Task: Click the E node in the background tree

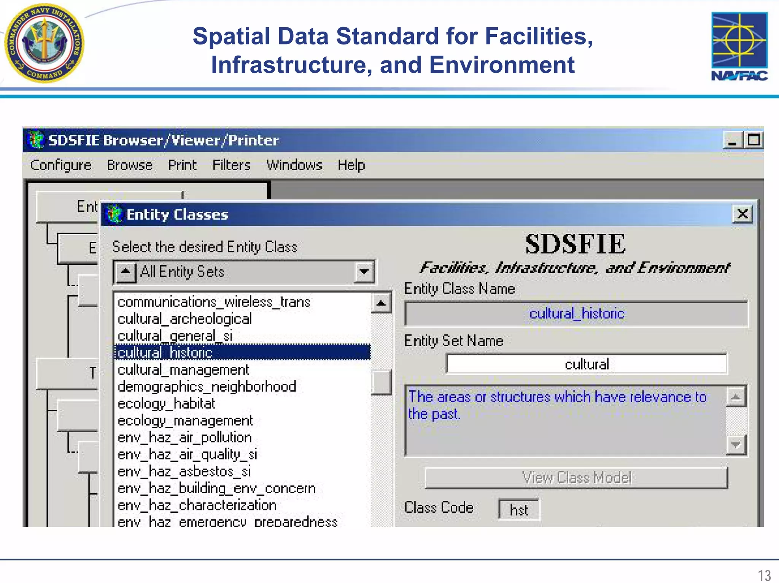Action: (78, 248)
